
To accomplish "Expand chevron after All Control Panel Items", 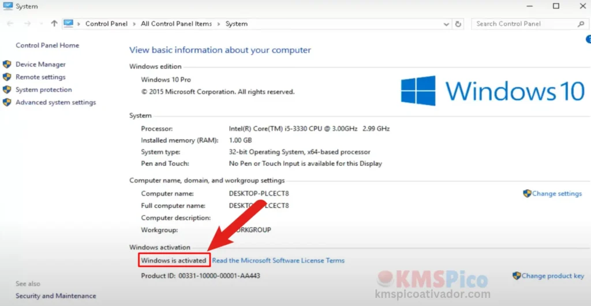I will [219, 24].
